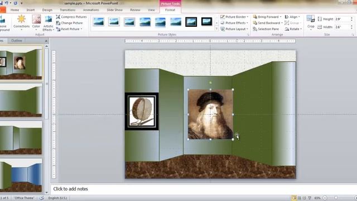This screenshot has width=357, height=201.
Task: Click the slide pane scrollbar up arrow
Action: pyautogui.click(x=46, y=46)
